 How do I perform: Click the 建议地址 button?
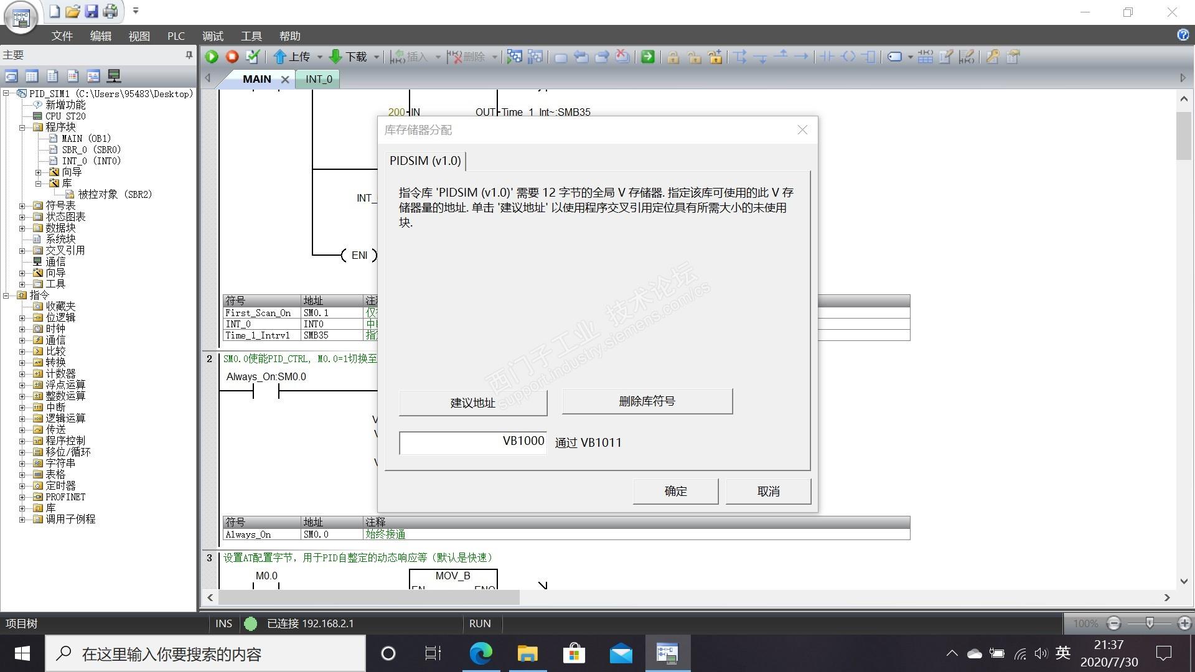tap(473, 403)
